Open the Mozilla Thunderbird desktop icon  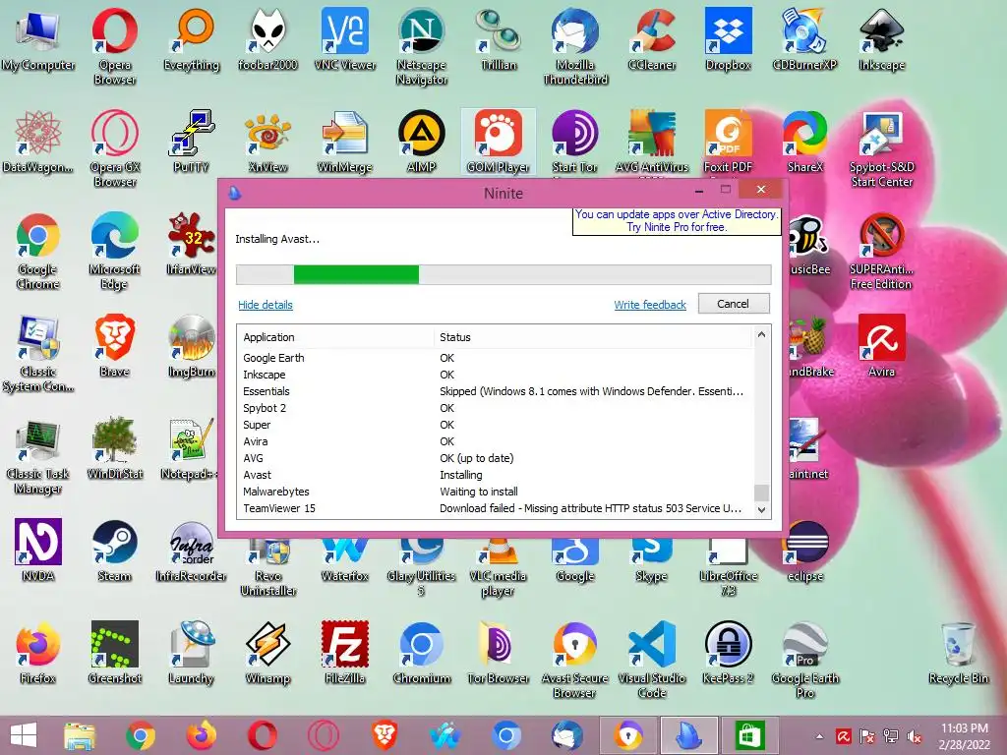click(574, 46)
